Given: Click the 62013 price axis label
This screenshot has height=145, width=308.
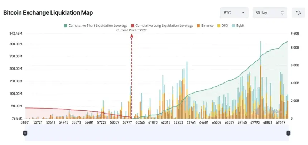Looking at the screenshot, I should pyautogui.click(x=165, y=122).
